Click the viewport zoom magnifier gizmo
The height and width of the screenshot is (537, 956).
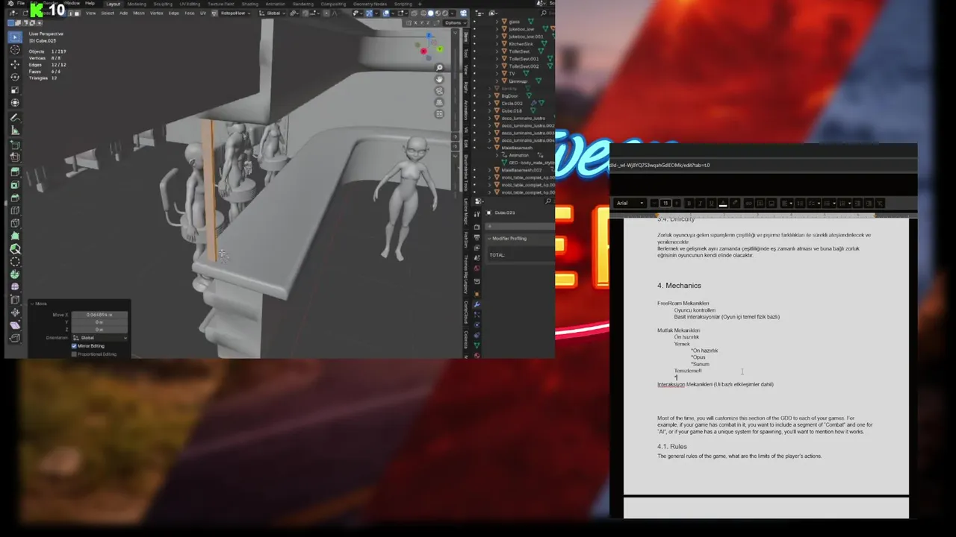439,68
